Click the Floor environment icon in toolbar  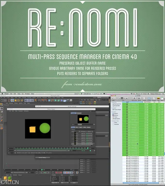pyautogui.click(x=65, y=101)
